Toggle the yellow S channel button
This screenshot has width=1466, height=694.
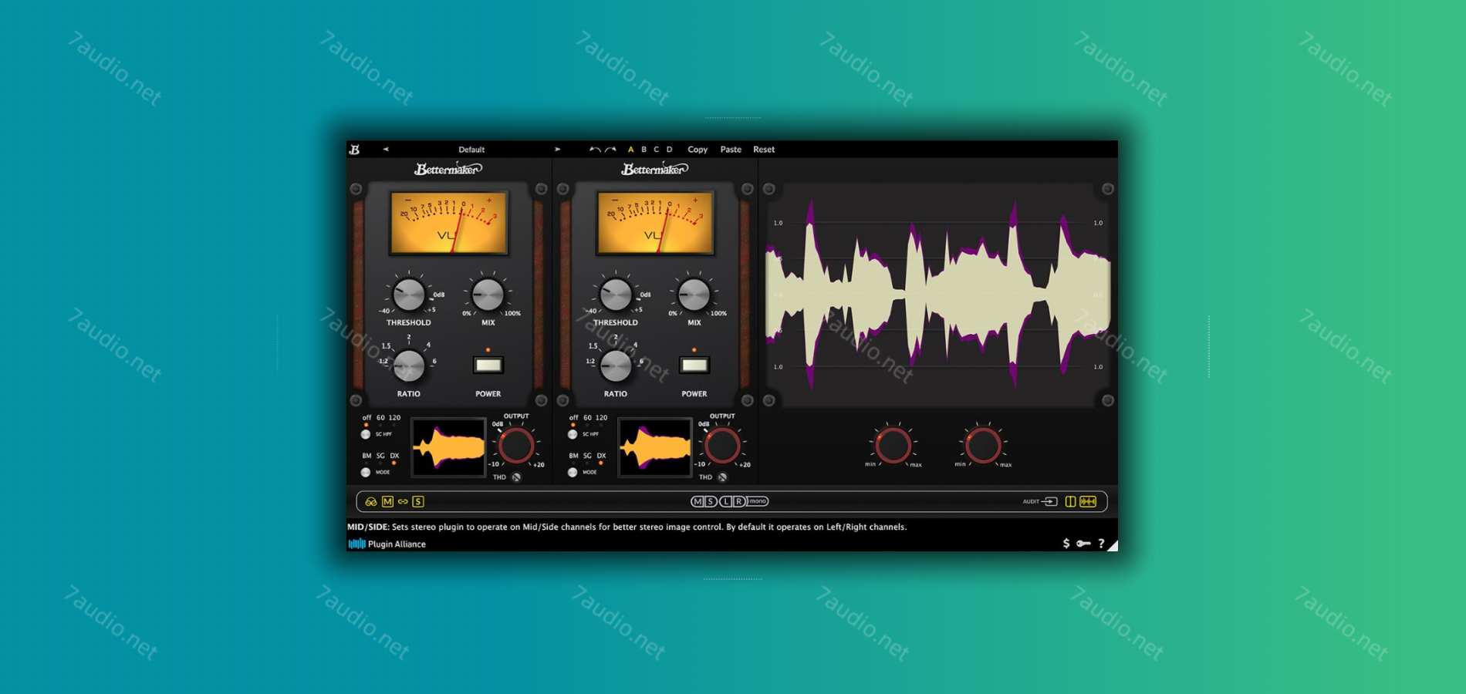418,501
